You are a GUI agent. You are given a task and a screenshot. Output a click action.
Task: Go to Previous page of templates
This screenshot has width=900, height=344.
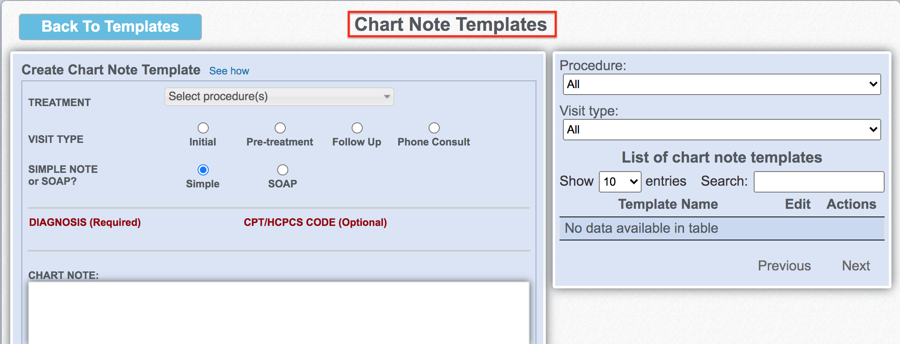tap(784, 266)
